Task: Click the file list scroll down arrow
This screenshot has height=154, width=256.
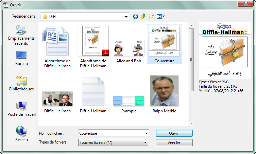Action: [191, 124]
